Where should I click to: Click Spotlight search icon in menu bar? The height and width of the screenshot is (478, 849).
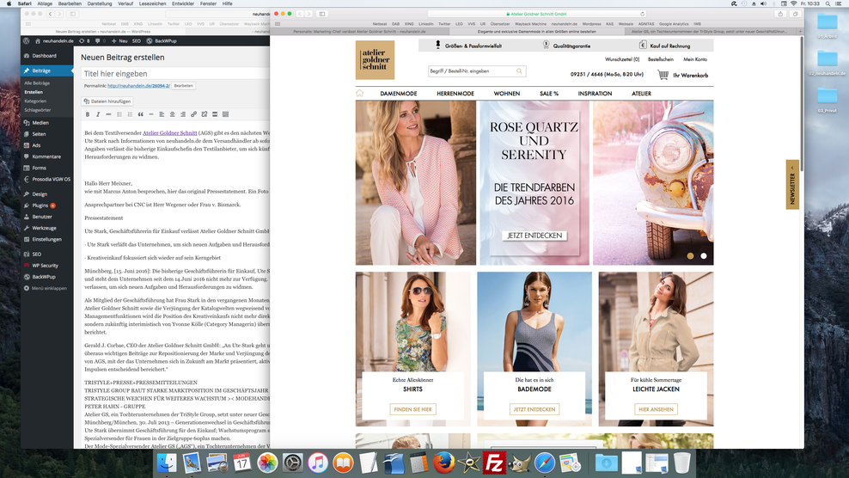click(x=828, y=3)
